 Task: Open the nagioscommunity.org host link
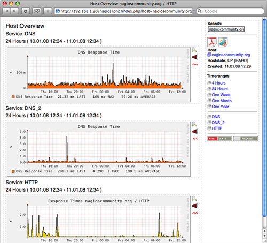pos(231,55)
